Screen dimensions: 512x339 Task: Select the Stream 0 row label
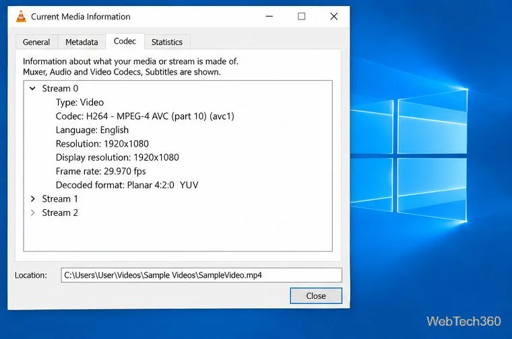click(x=60, y=88)
